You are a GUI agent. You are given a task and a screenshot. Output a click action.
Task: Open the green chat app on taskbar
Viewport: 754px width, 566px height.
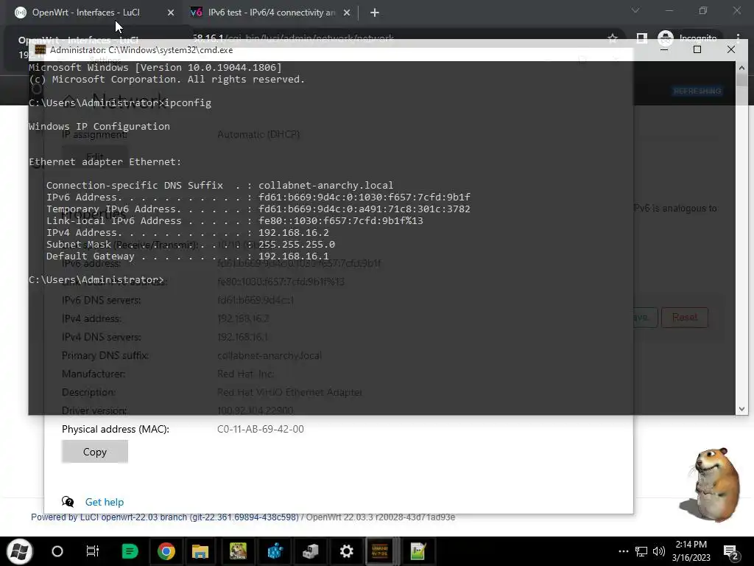tap(130, 551)
